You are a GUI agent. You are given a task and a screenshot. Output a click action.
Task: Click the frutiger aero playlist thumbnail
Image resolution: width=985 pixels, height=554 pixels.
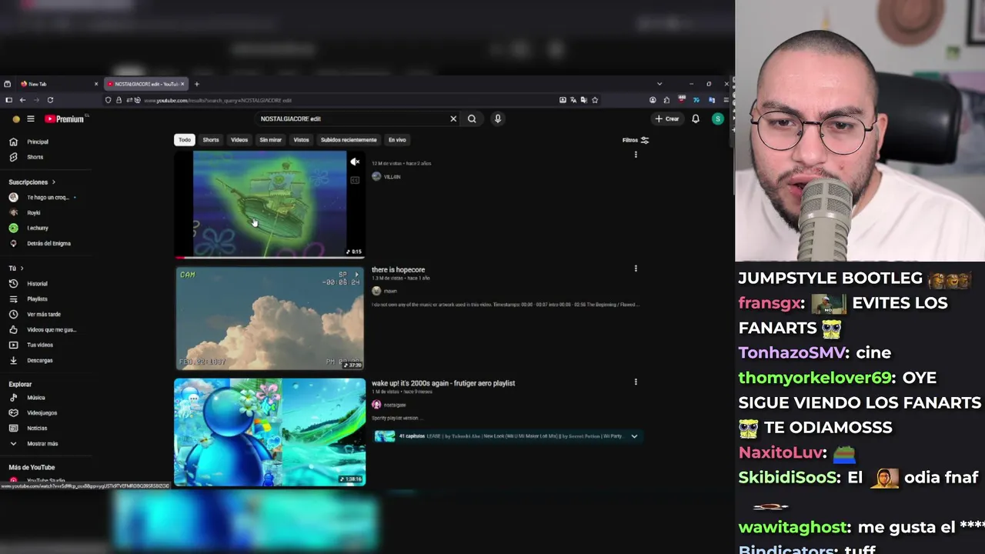[269, 432]
